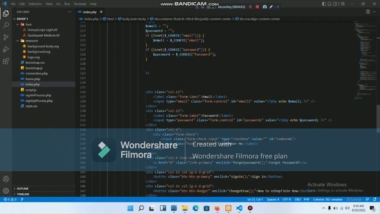Toggle primary sidebar layout icon
The height and width of the screenshot is (214, 380).
point(324,4)
